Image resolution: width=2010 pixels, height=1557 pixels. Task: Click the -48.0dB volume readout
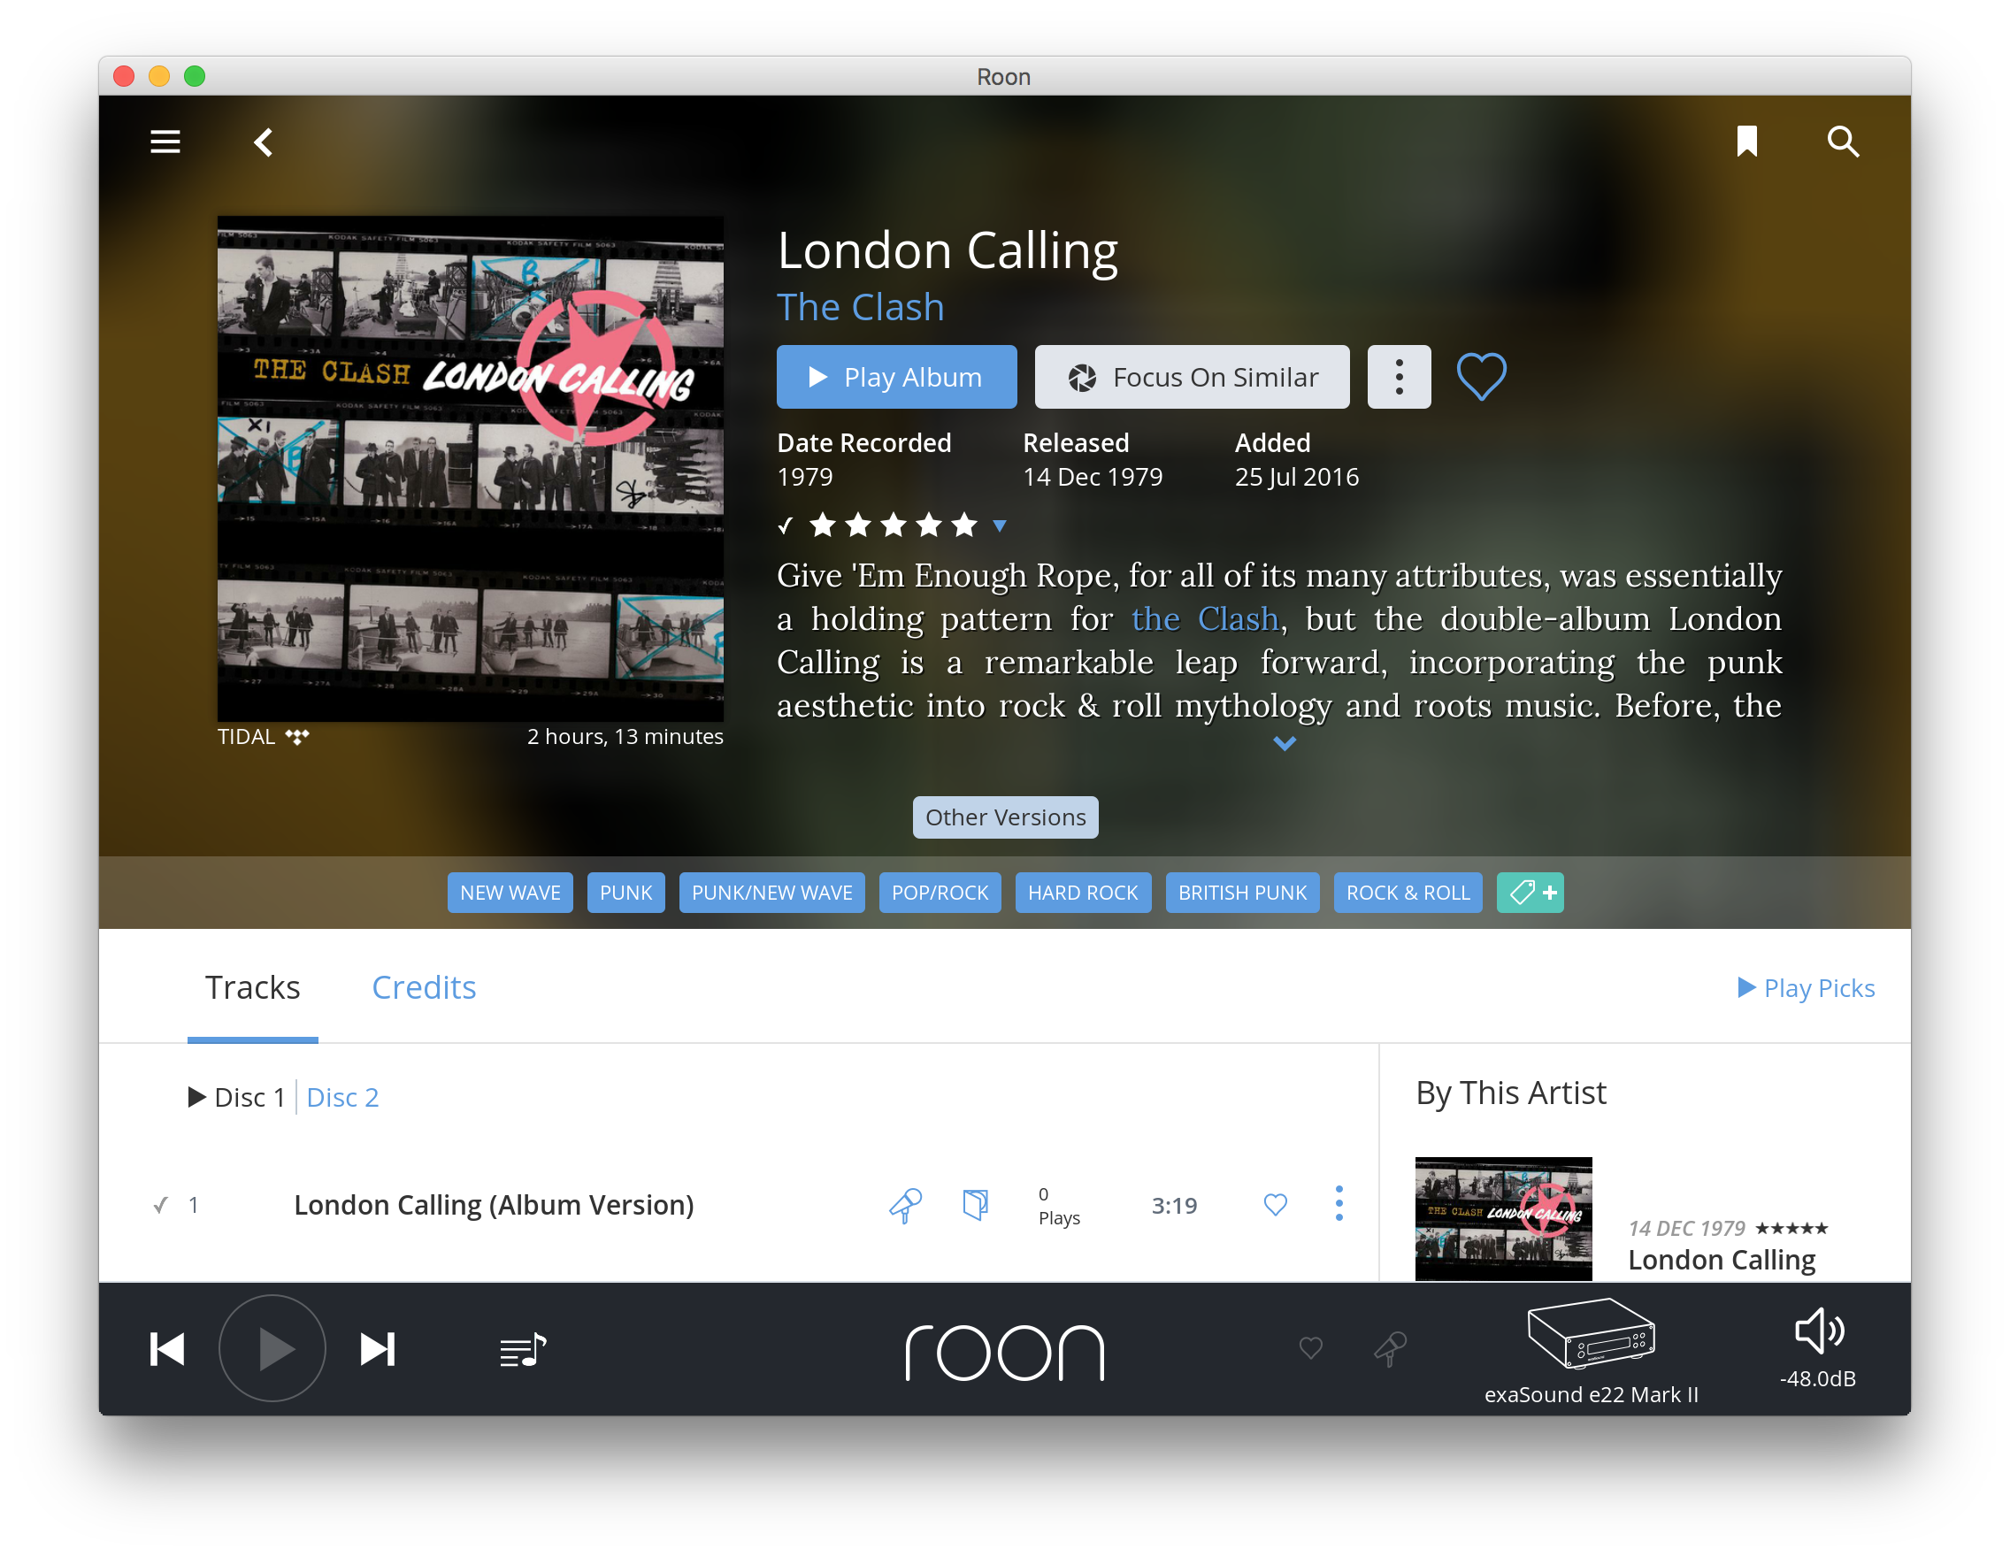pos(1818,1378)
